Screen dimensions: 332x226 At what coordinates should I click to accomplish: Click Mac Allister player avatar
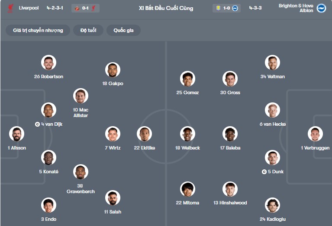point(81,96)
